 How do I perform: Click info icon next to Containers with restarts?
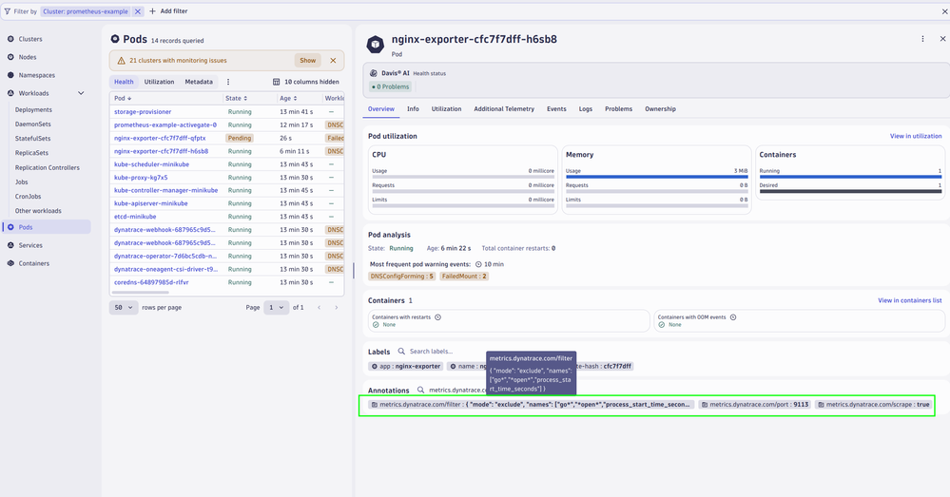pyautogui.click(x=438, y=317)
